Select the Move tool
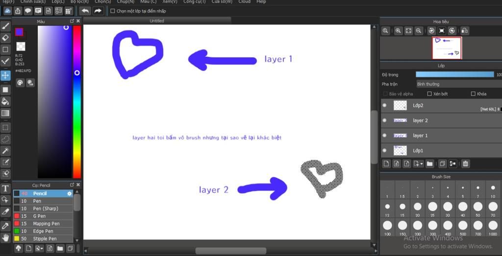Image resolution: width=502 pixels, height=256 pixels. [5, 75]
